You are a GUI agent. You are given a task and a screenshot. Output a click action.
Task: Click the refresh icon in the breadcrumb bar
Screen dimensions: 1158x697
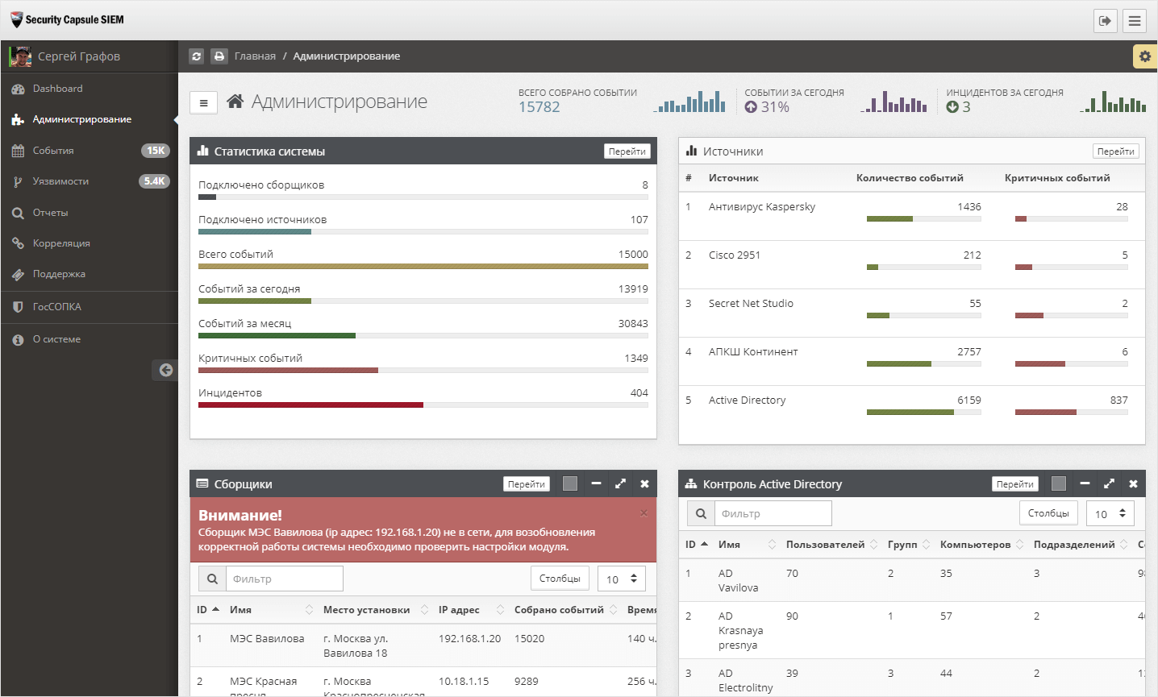point(196,56)
